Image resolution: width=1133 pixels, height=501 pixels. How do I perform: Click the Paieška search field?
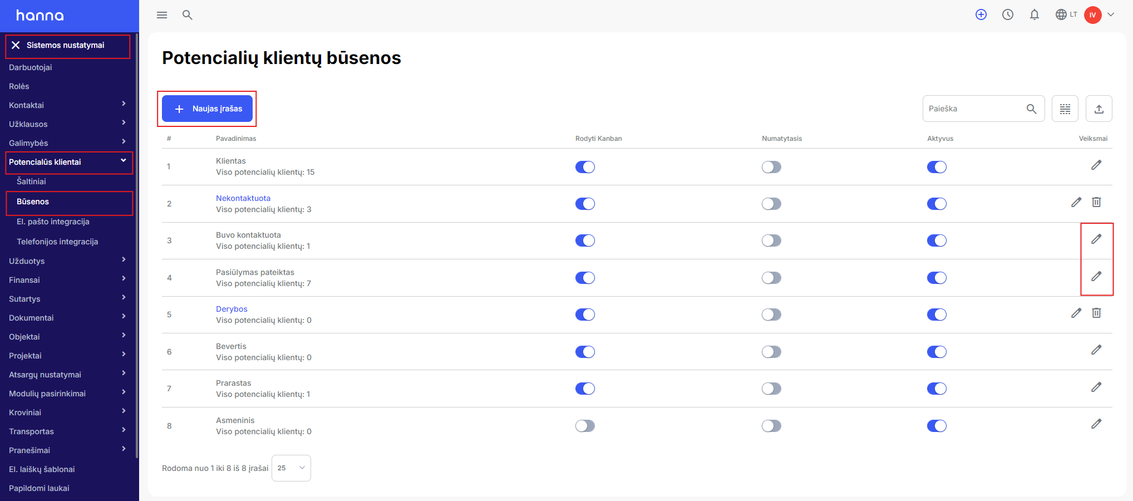(974, 109)
